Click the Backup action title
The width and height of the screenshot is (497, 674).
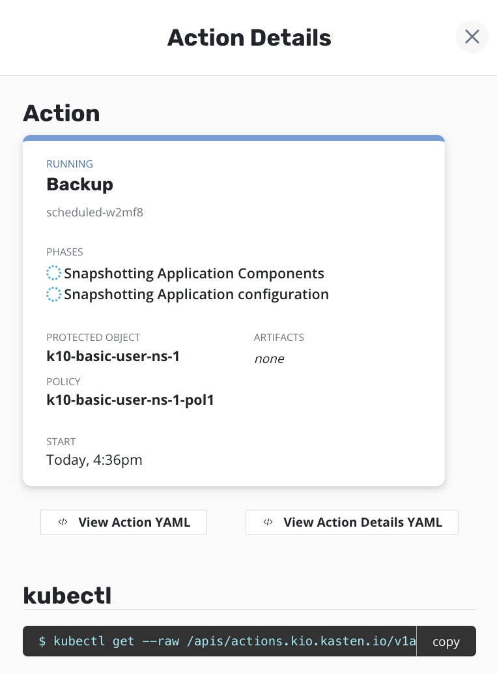click(x=80, y=184)
